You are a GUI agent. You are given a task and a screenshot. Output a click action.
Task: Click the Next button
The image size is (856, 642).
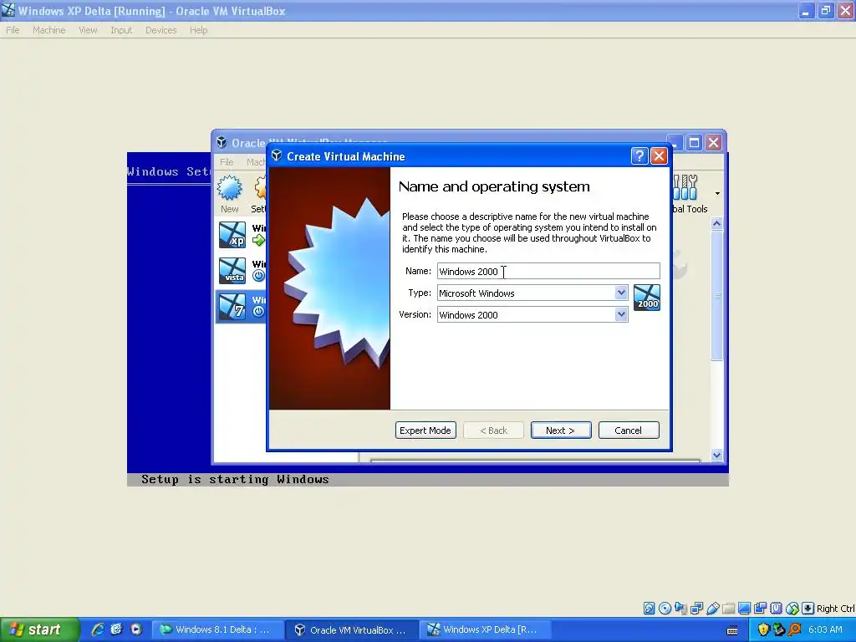(x=561, y=431)
